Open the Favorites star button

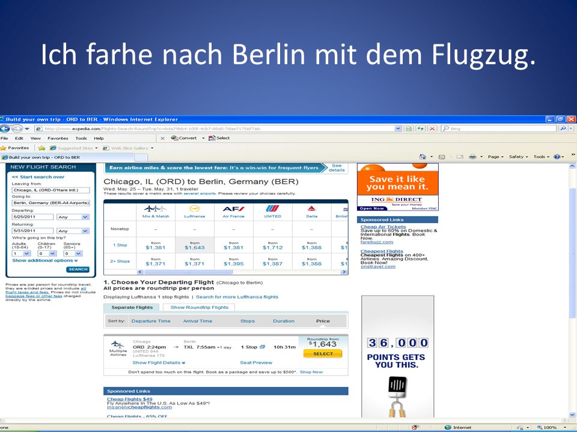click(15, 148)
